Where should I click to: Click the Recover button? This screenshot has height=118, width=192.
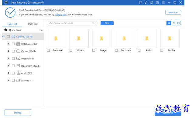[168, 113]
